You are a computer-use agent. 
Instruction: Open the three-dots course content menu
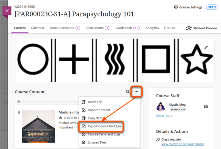point(136,92)
